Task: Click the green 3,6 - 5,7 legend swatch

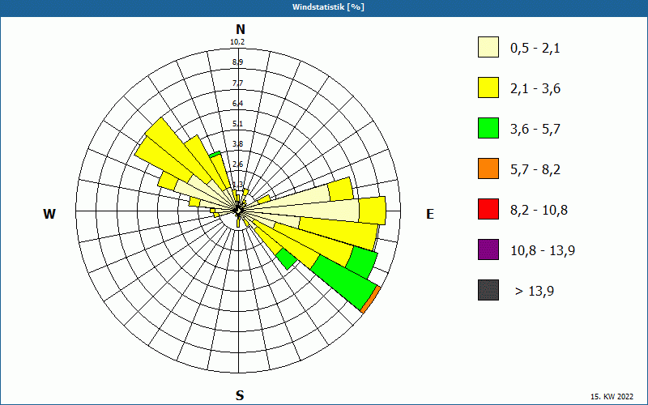Action: tap(488, 128)
